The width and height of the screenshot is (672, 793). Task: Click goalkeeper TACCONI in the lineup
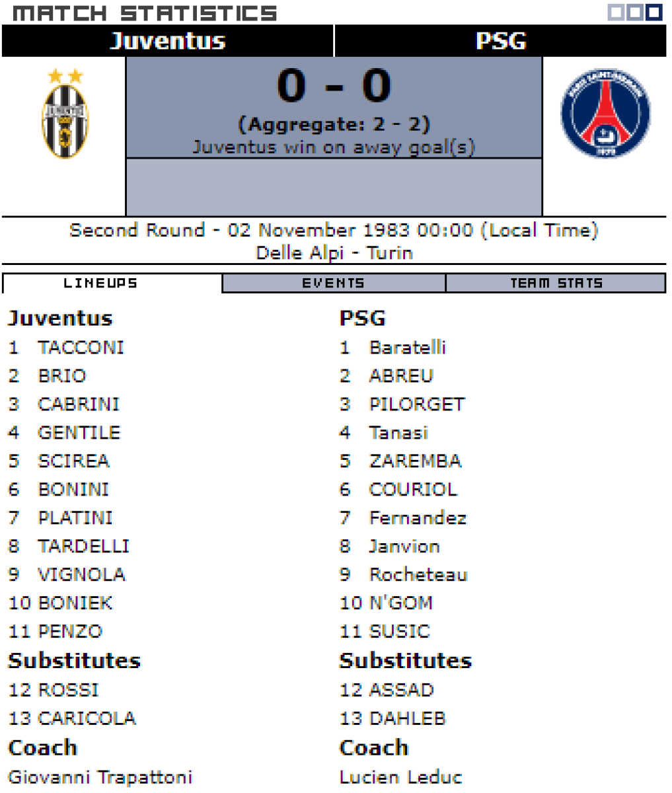click(81, 347)
